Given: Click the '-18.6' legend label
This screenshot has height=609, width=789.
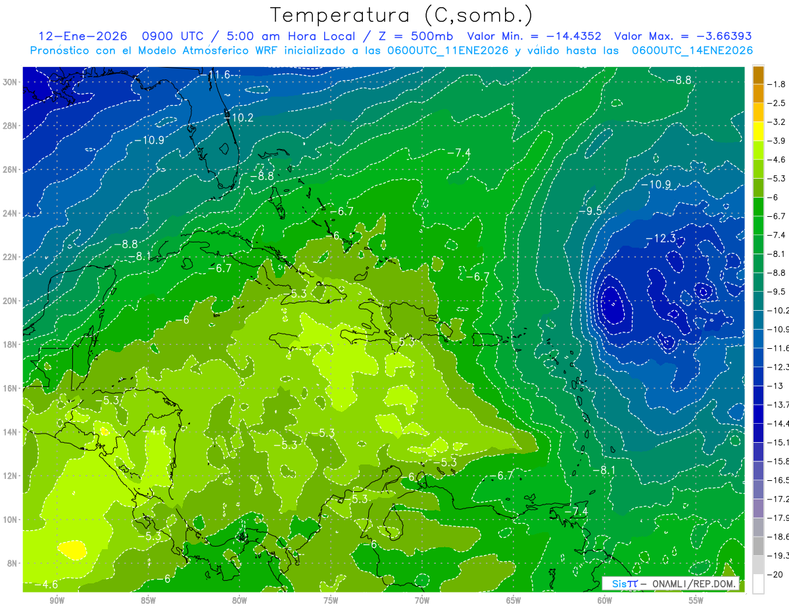Looking at the screenshot, I should tap(778, 537).
